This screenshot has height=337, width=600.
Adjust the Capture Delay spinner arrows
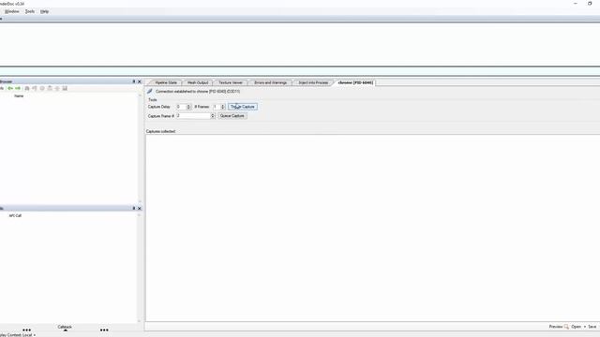[x=188, y=107]
